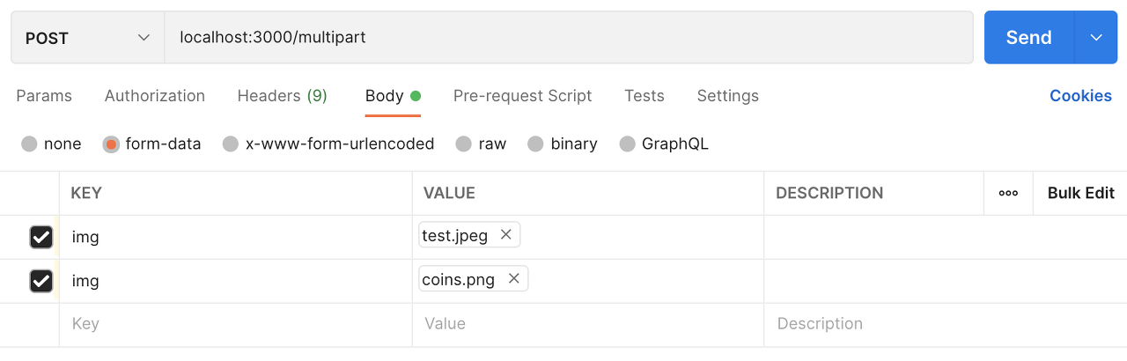Remove the coins.png file attachment
This screenshot has height=361, width=1127.
(514, 279)
